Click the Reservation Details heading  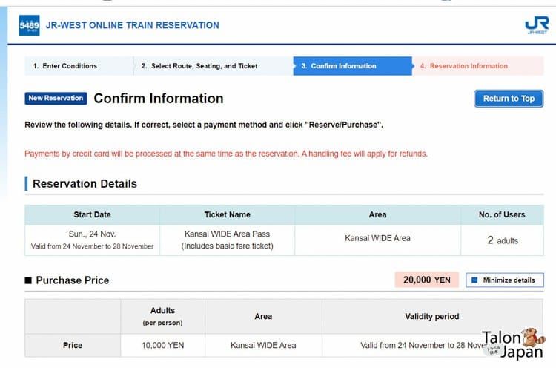click(x=85, y=184)
